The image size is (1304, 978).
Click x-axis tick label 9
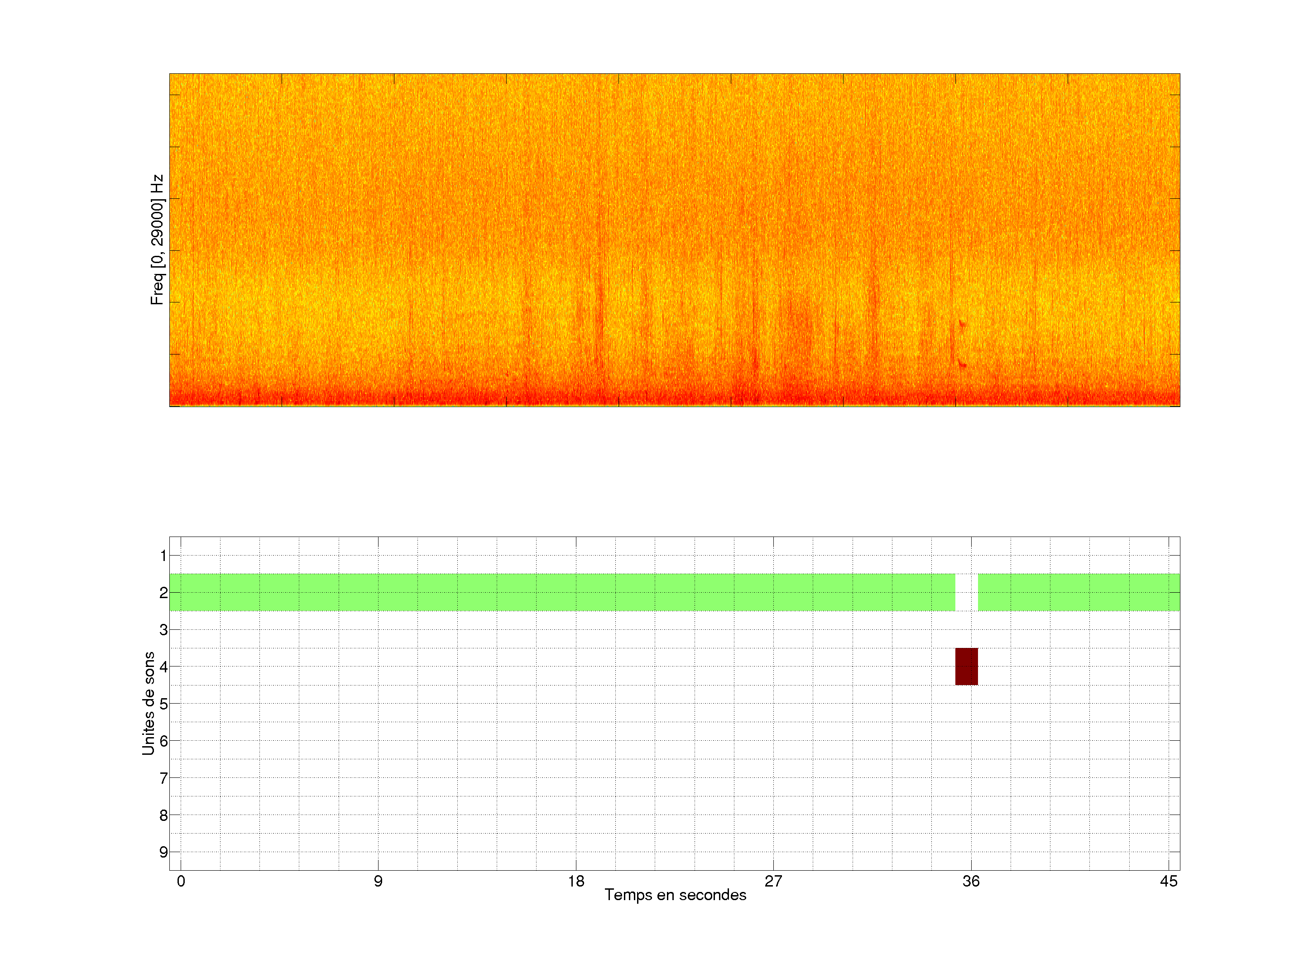tap(378, 881)
